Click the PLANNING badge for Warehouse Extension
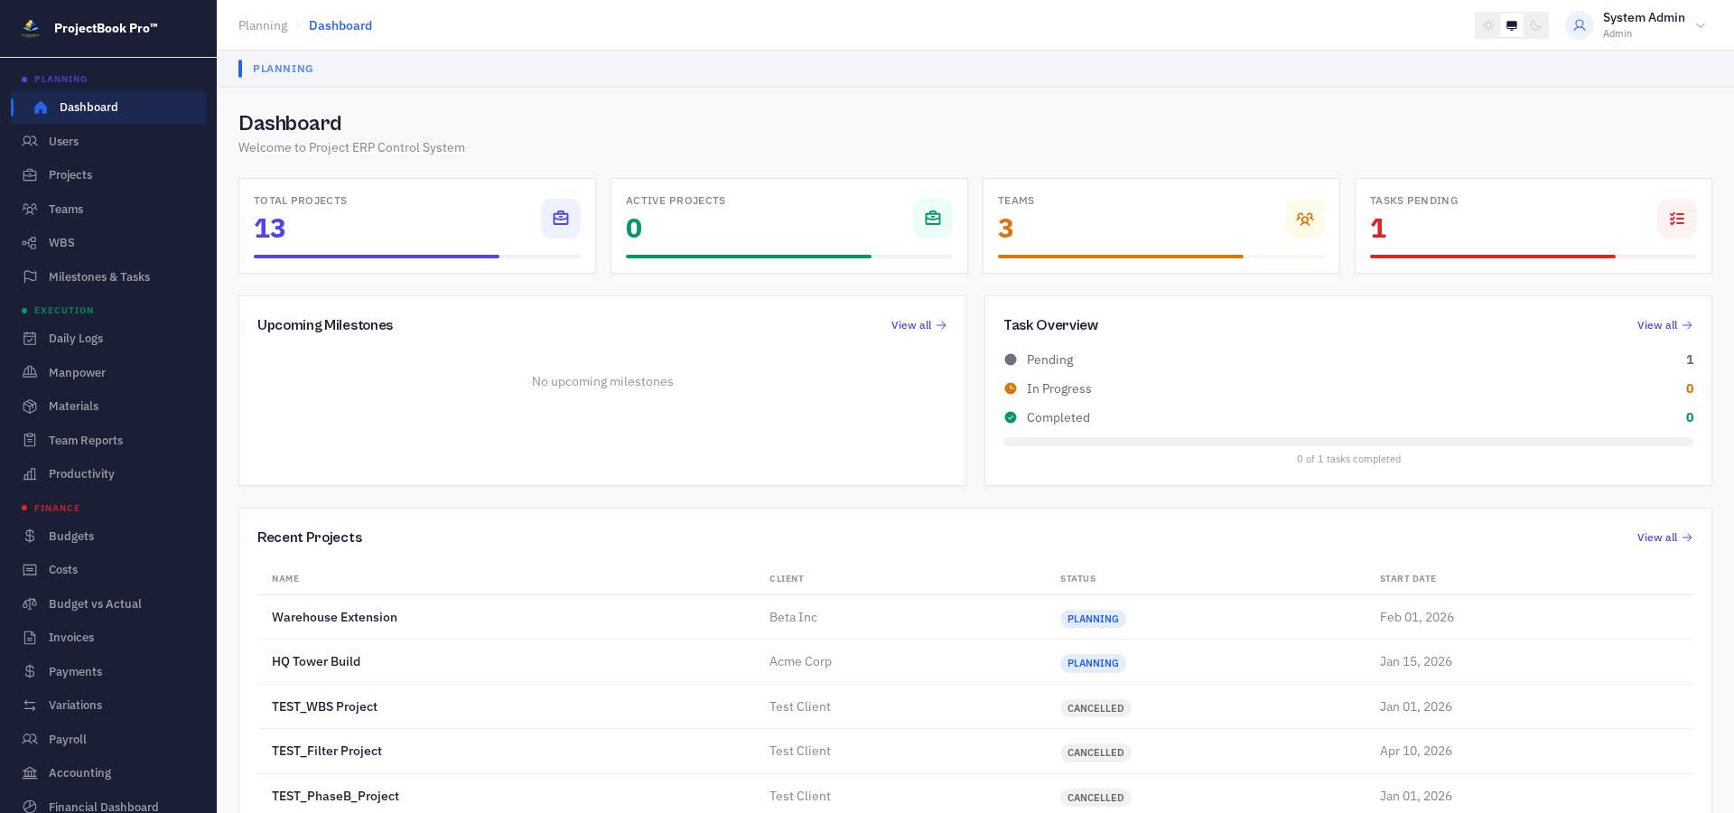 click(1093, 619)
